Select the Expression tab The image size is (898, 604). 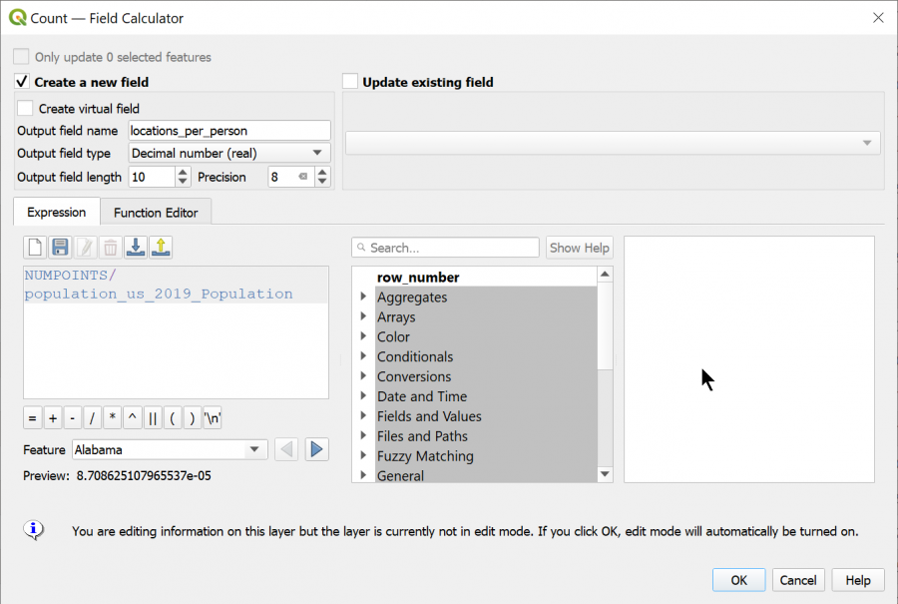point(56,212)
